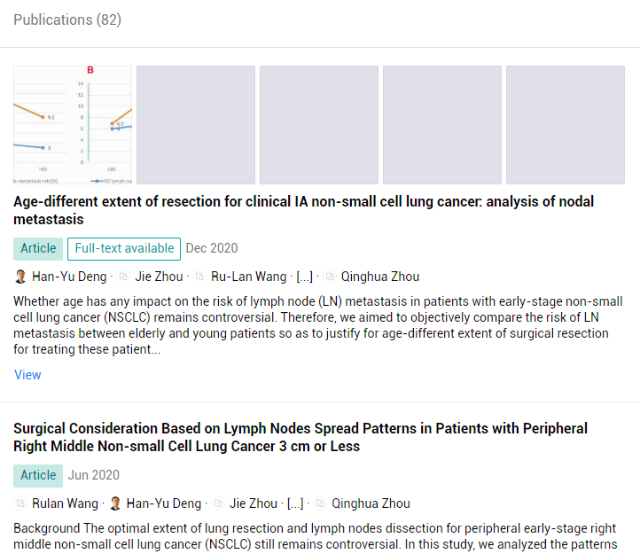Click the 'Full-text available' badge
This screenshot has width=640, height=554.
coord(124,248)
